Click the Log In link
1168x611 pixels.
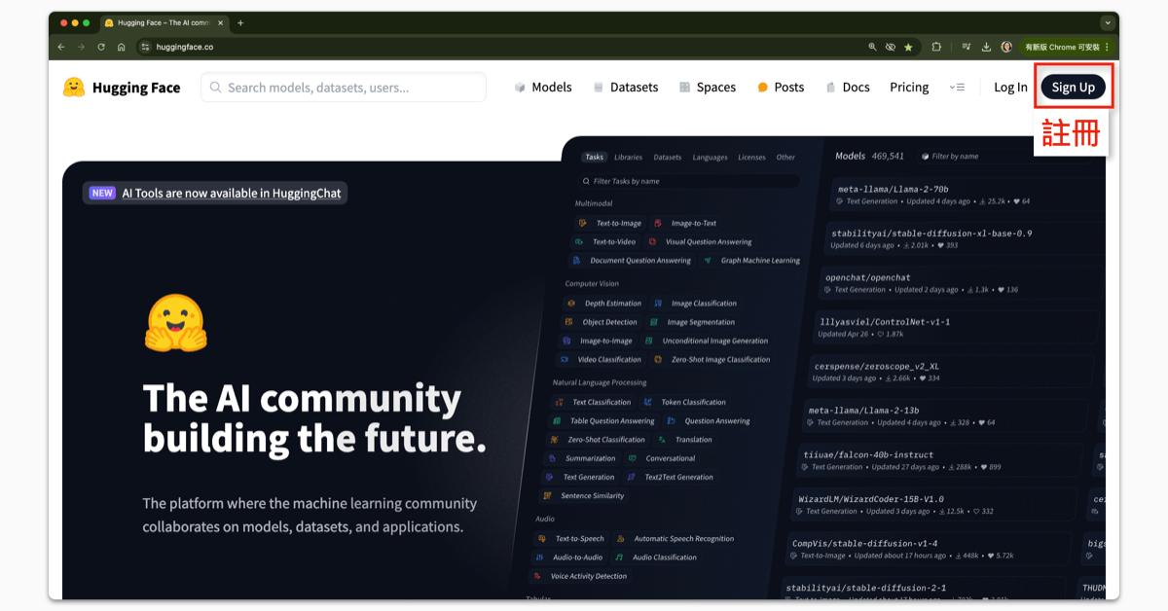point(1010,88)
